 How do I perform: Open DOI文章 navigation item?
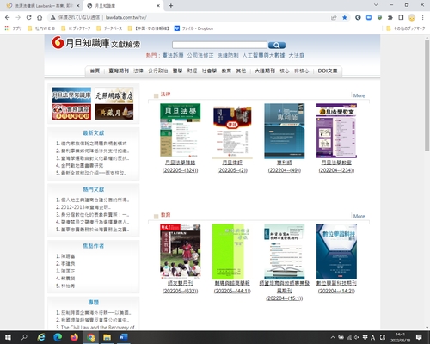[328, 71]
